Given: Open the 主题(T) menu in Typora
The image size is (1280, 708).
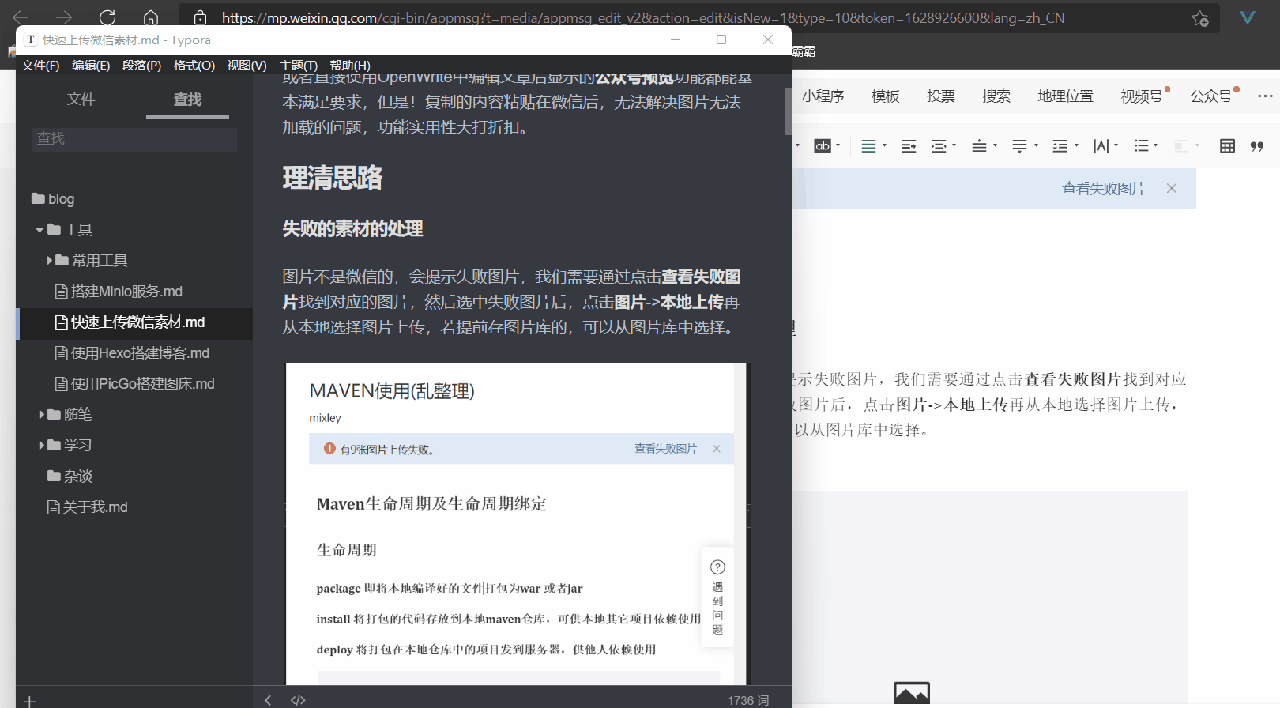Looking at the screenshot, I should tap(299, 65).
